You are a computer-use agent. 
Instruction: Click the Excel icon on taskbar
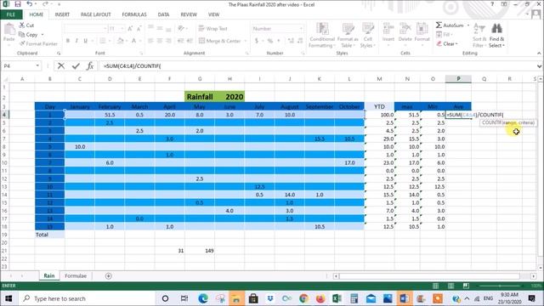pos(337,298)
